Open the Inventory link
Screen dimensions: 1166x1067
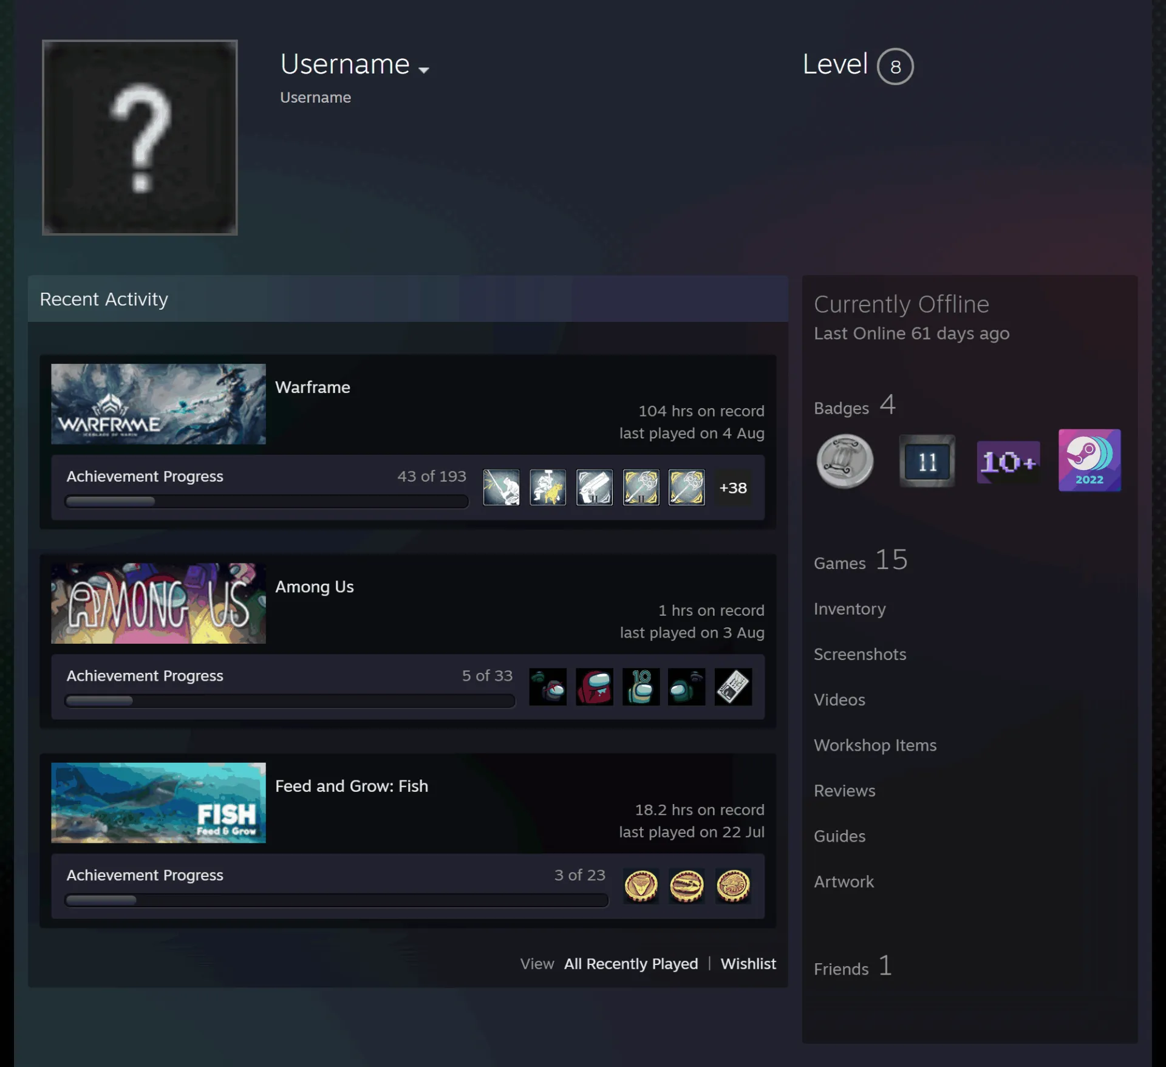(x=850, y=608)
